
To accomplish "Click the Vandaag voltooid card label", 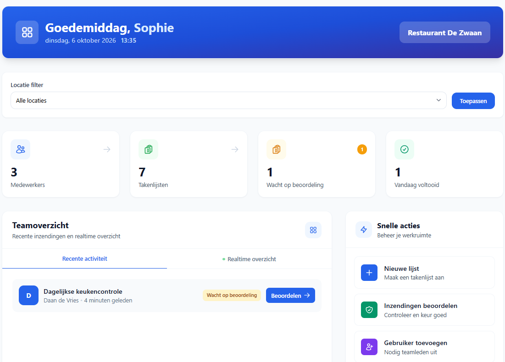I will click(417, 185).
